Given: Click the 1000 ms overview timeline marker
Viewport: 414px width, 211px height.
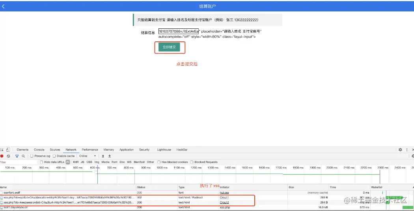Looking at the screenshot, I should 162,167.
